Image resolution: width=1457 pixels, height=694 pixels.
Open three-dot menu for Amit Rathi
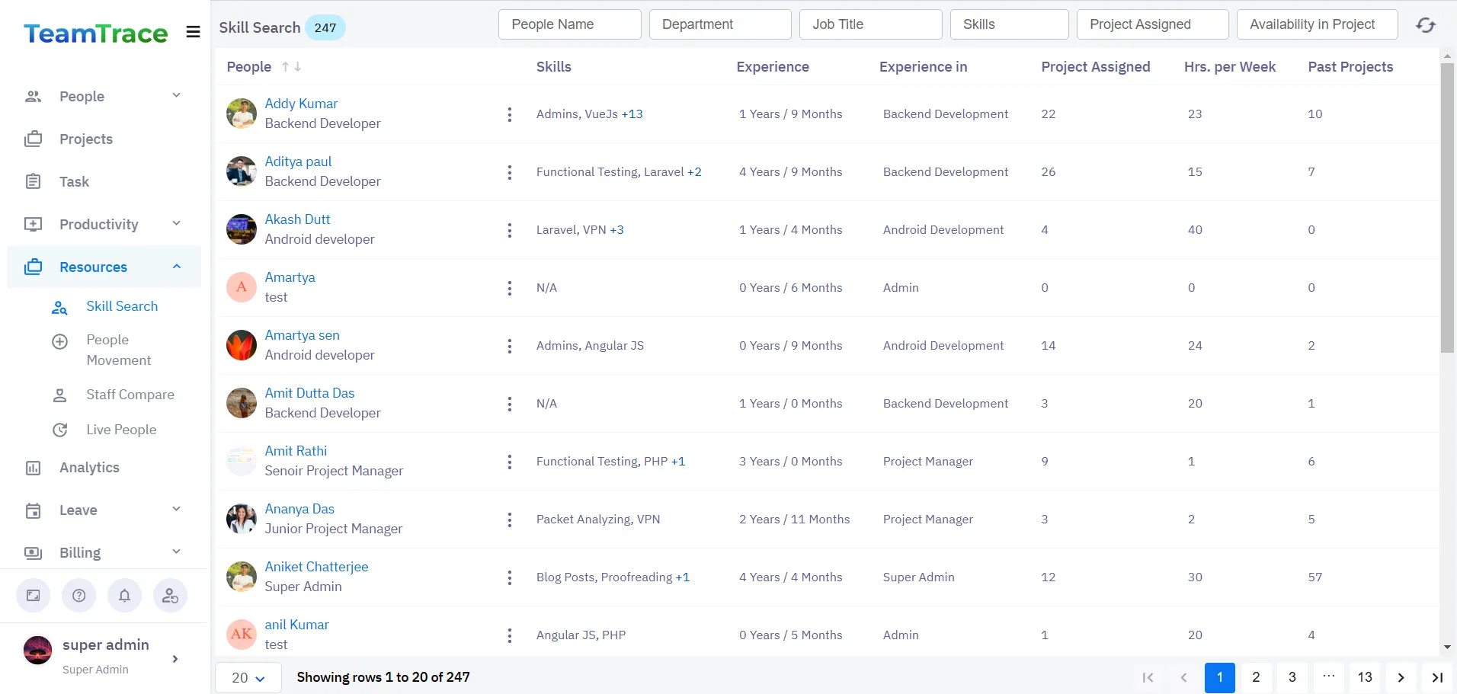click(x=509, y=462)
